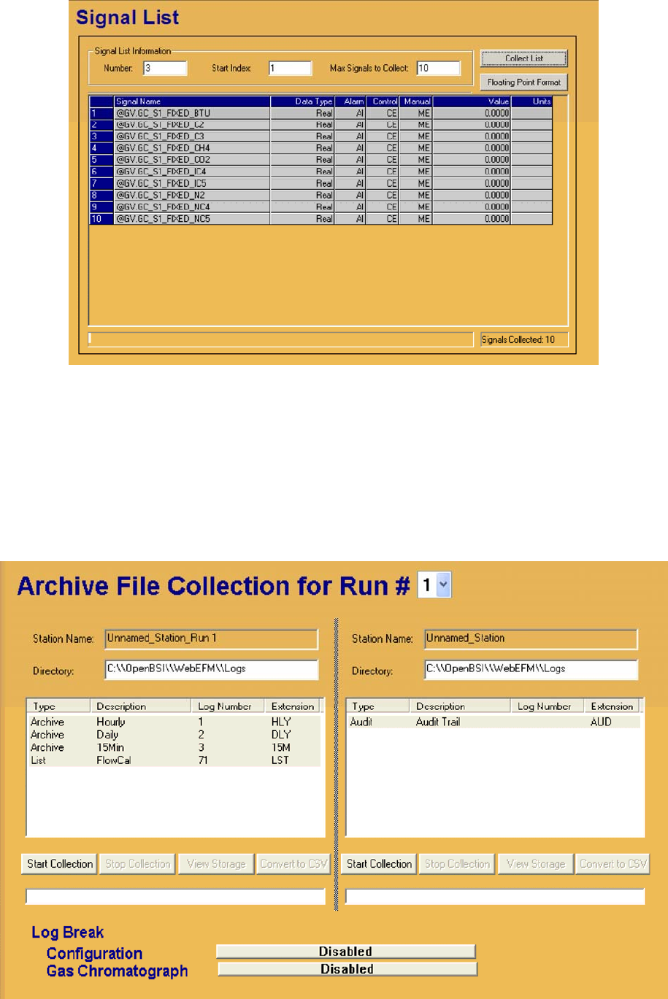The width and height of the screenshot is (668, 999).
Task: Click Convert to CSV under archive list
Action: (293, 864)
